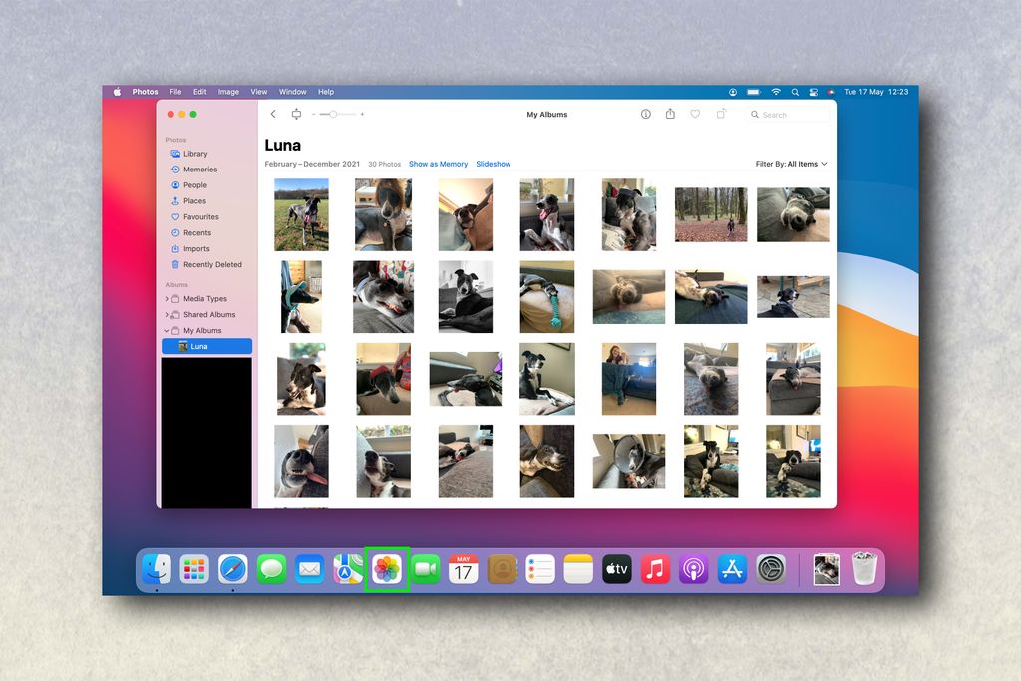Launch FaceTime from the Dock
This screenshot has height=681, width=1021.
(425, 568)
